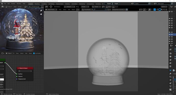Open the Blender logo menu
Image resolution: width=176 pixels, height=95 pixels.
(x=2, y=4)
